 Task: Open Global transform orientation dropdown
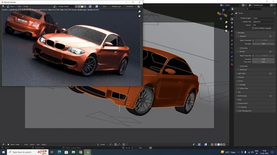(x=103, y=145)
